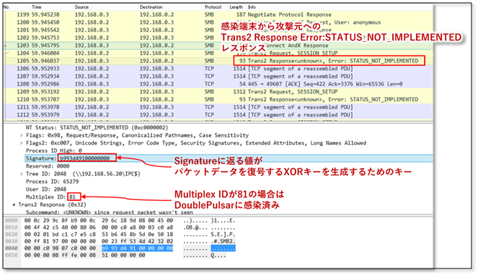The image size is (478, 275).
Task: Select the Subcommand: <UNKNOWN> field
Action: [x=110, y=212]
